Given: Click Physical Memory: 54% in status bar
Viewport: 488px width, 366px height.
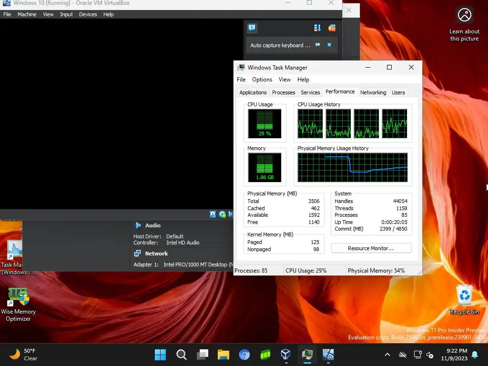Looking at the screenshot, I should click(376, 271).
